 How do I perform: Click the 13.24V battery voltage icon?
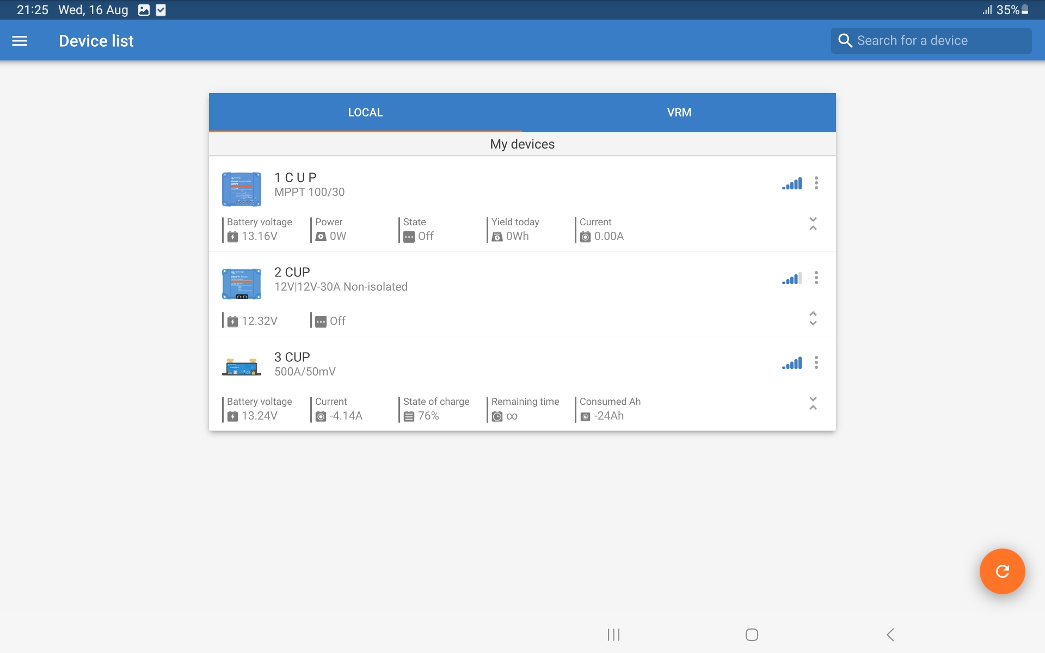232,416
